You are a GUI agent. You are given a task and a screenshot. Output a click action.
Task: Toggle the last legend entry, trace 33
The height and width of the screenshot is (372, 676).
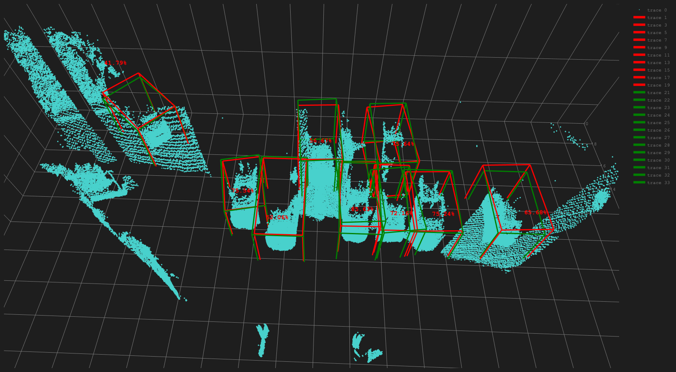click(658, 183)
